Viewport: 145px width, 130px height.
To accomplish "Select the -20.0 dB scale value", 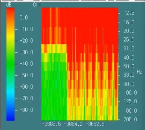I will tap(27, 41).
